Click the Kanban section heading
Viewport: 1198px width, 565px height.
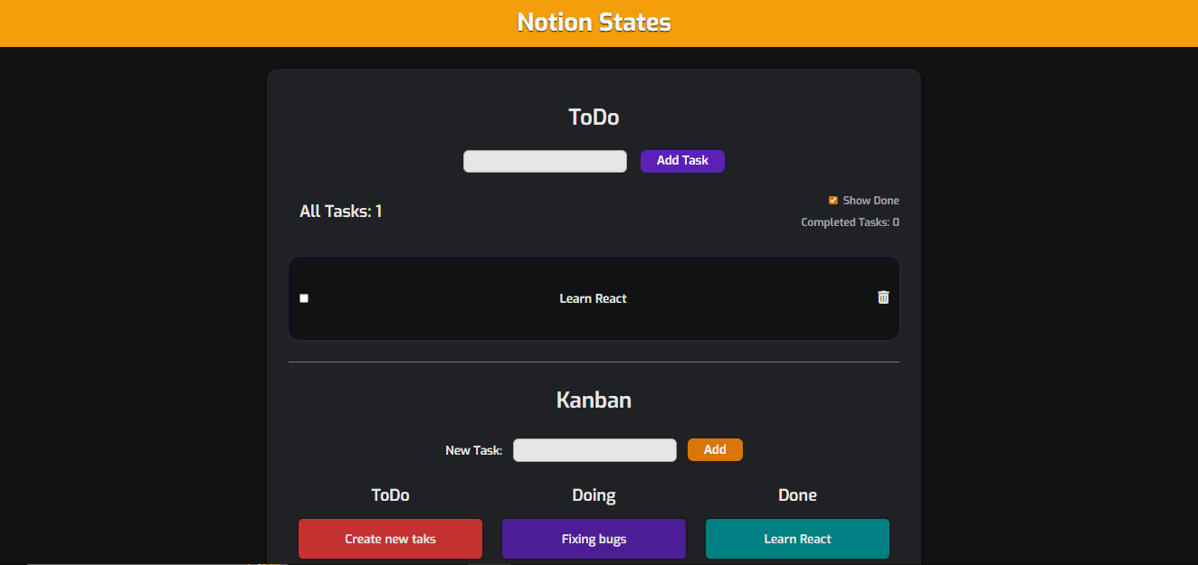[x=594, y=400]
